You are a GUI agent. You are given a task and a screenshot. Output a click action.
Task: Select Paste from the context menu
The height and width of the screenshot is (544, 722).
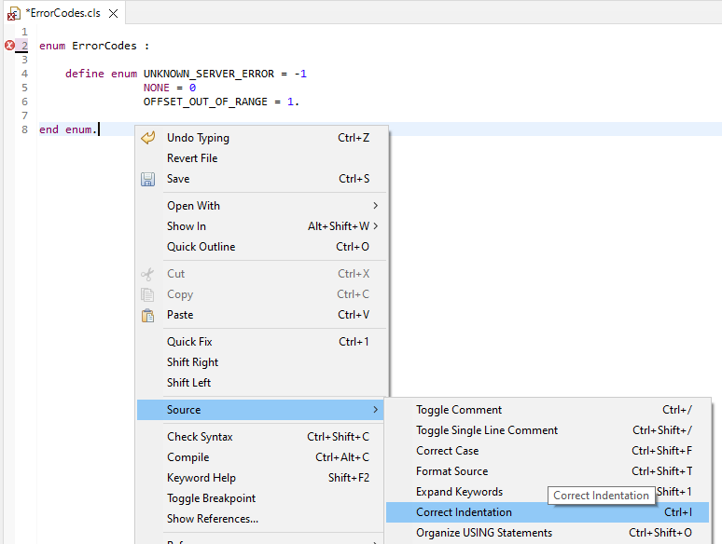pyautogui.click(x=262, y=315)
